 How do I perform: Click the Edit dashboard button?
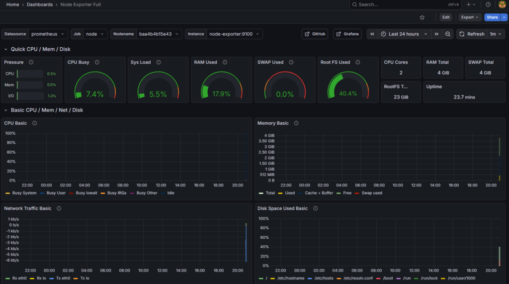pyautogui.click(x=446, y=17)
